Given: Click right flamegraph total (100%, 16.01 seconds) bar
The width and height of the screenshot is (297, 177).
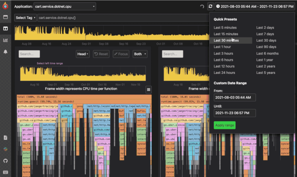Looking at the screenshot, I should [185, 97].
